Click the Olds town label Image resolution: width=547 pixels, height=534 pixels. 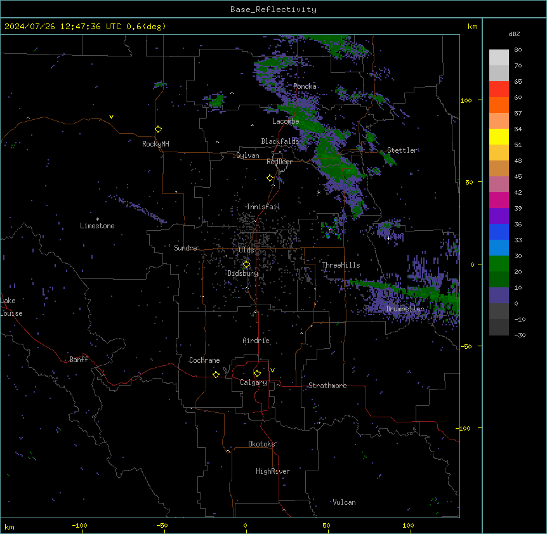pyautogui.click(x=246, y=250)
